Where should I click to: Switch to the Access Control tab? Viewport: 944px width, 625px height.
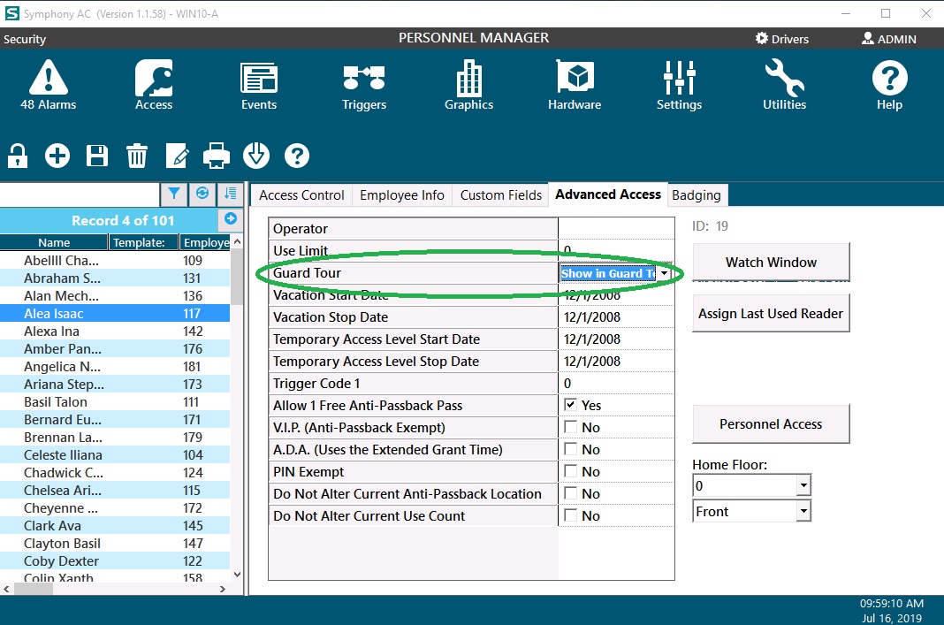click(x=301, y=195)
